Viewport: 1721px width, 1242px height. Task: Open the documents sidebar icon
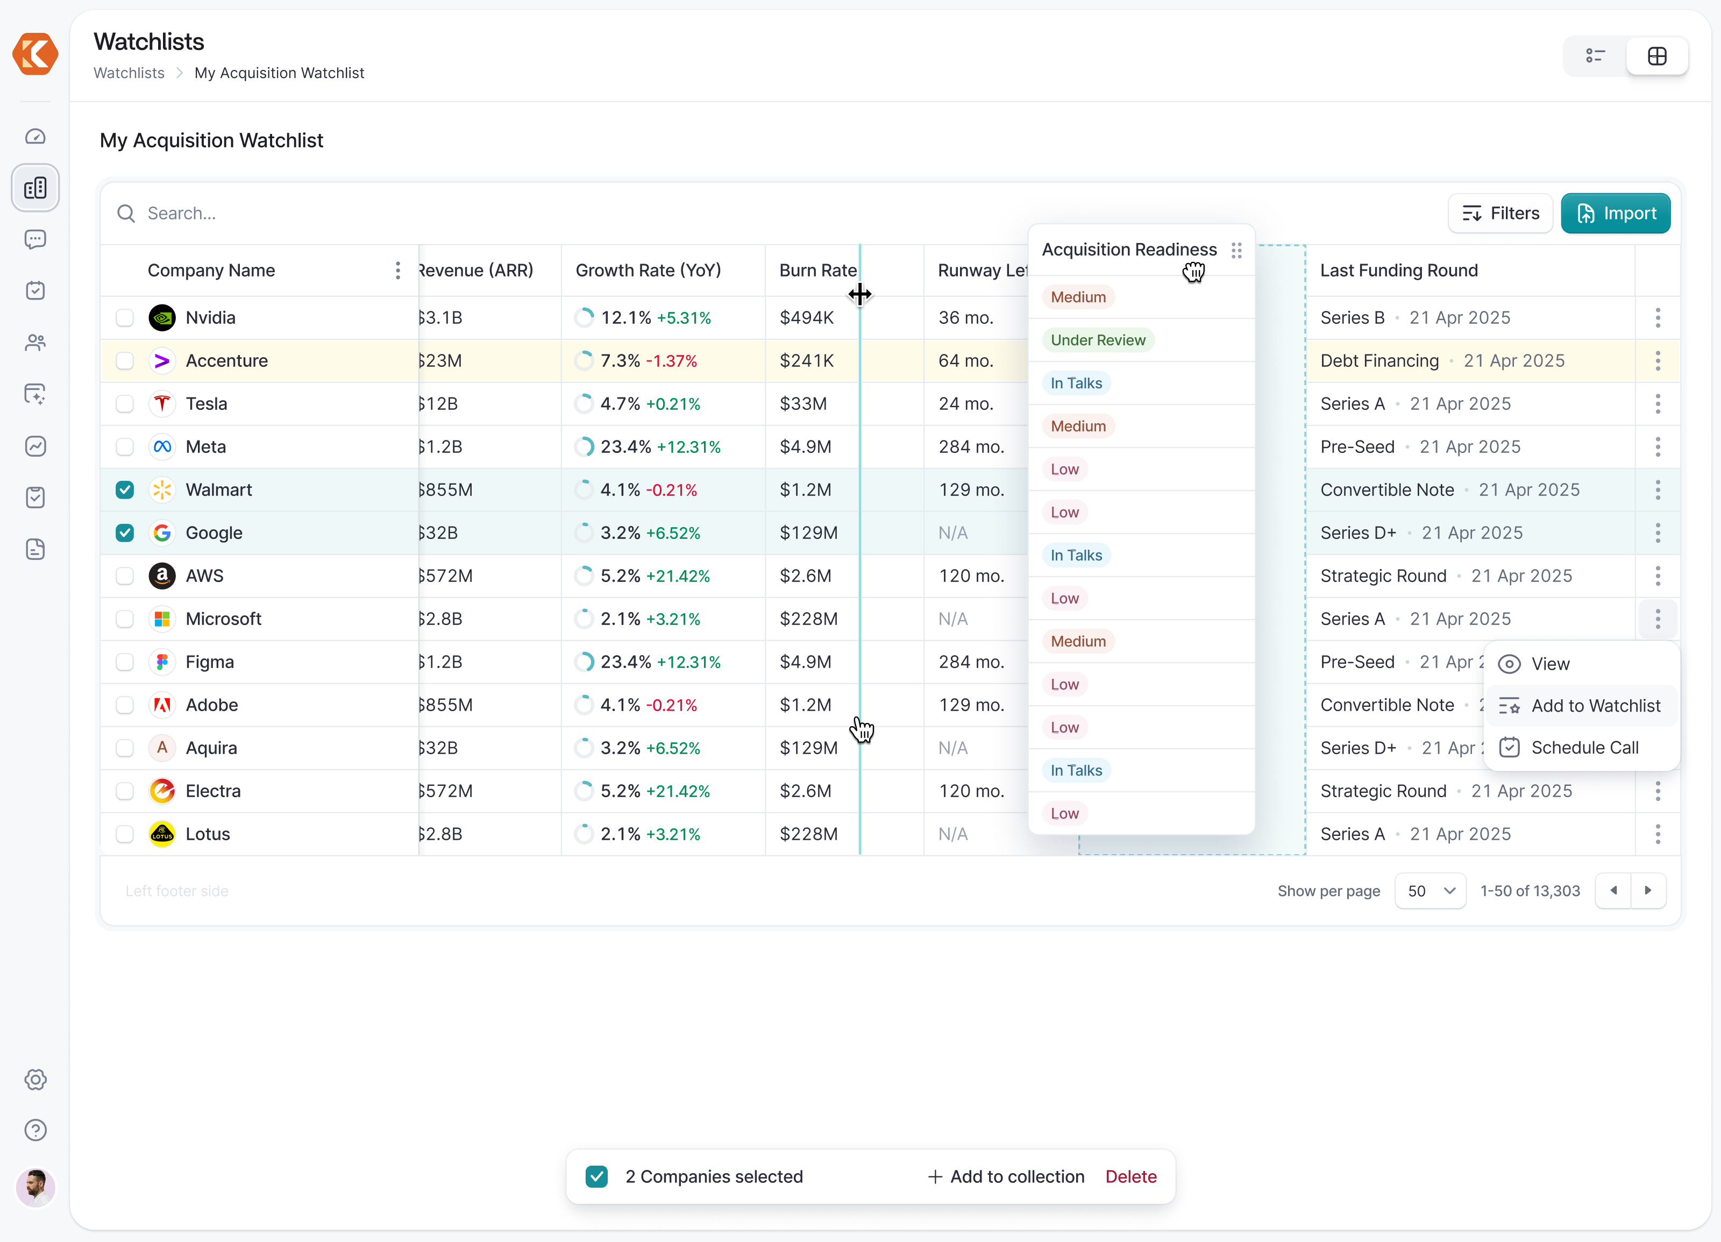pos(35,549)
